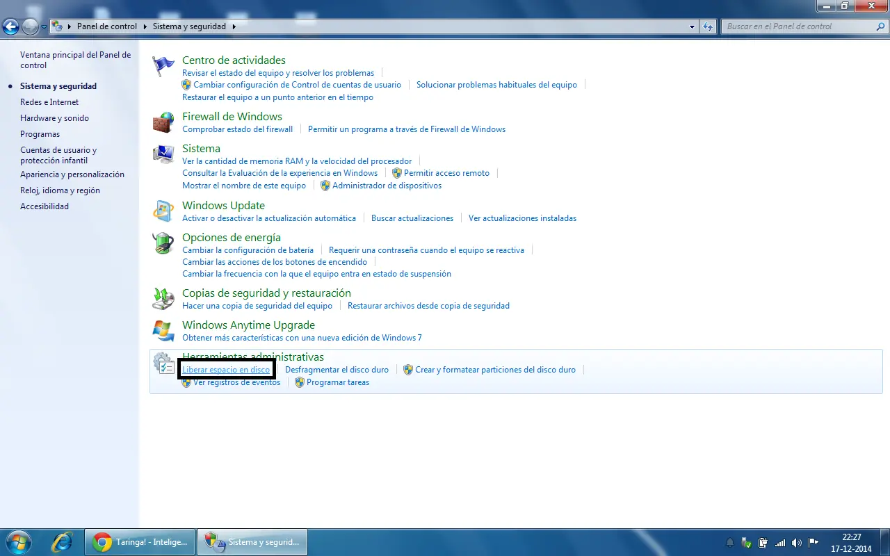Image resolution: width=890 pixels, height=556 pixels.
Task: Open Apariencia y personalización category
Action: [72, 174]
